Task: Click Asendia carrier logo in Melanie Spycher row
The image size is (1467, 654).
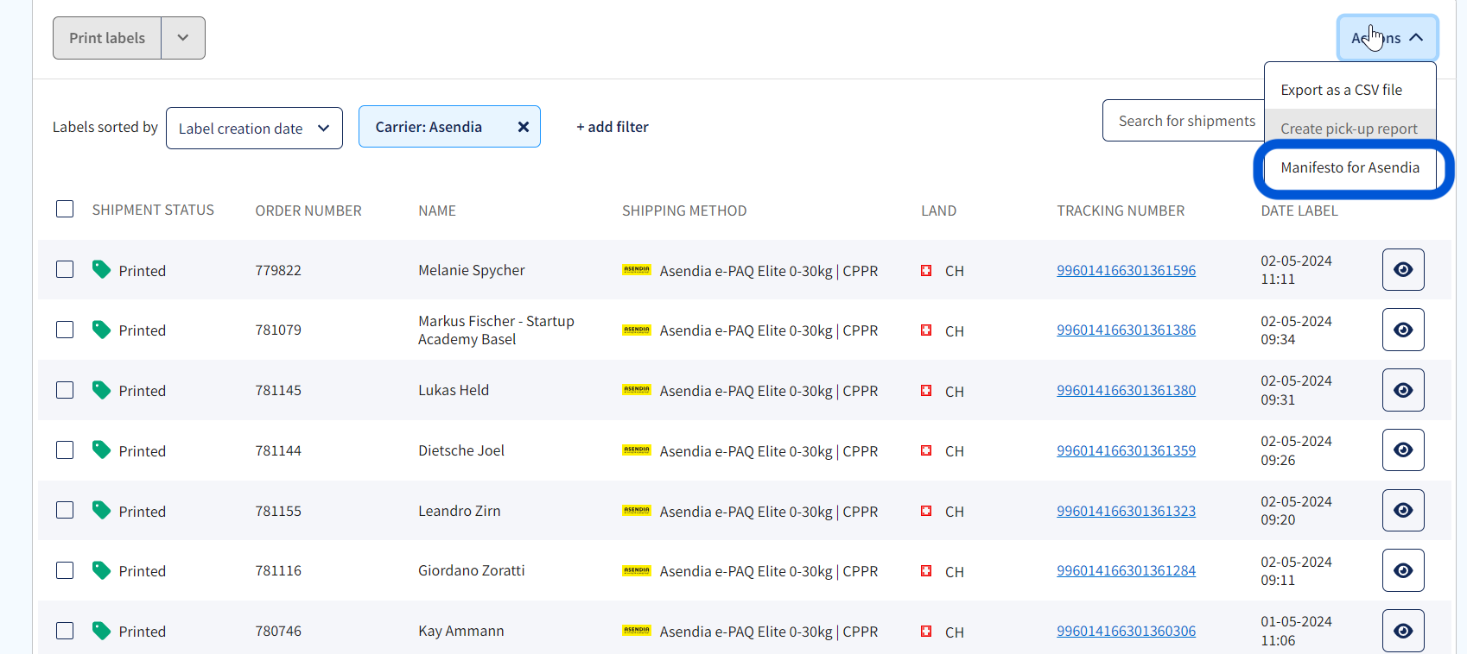Action: tap(637, 270)
